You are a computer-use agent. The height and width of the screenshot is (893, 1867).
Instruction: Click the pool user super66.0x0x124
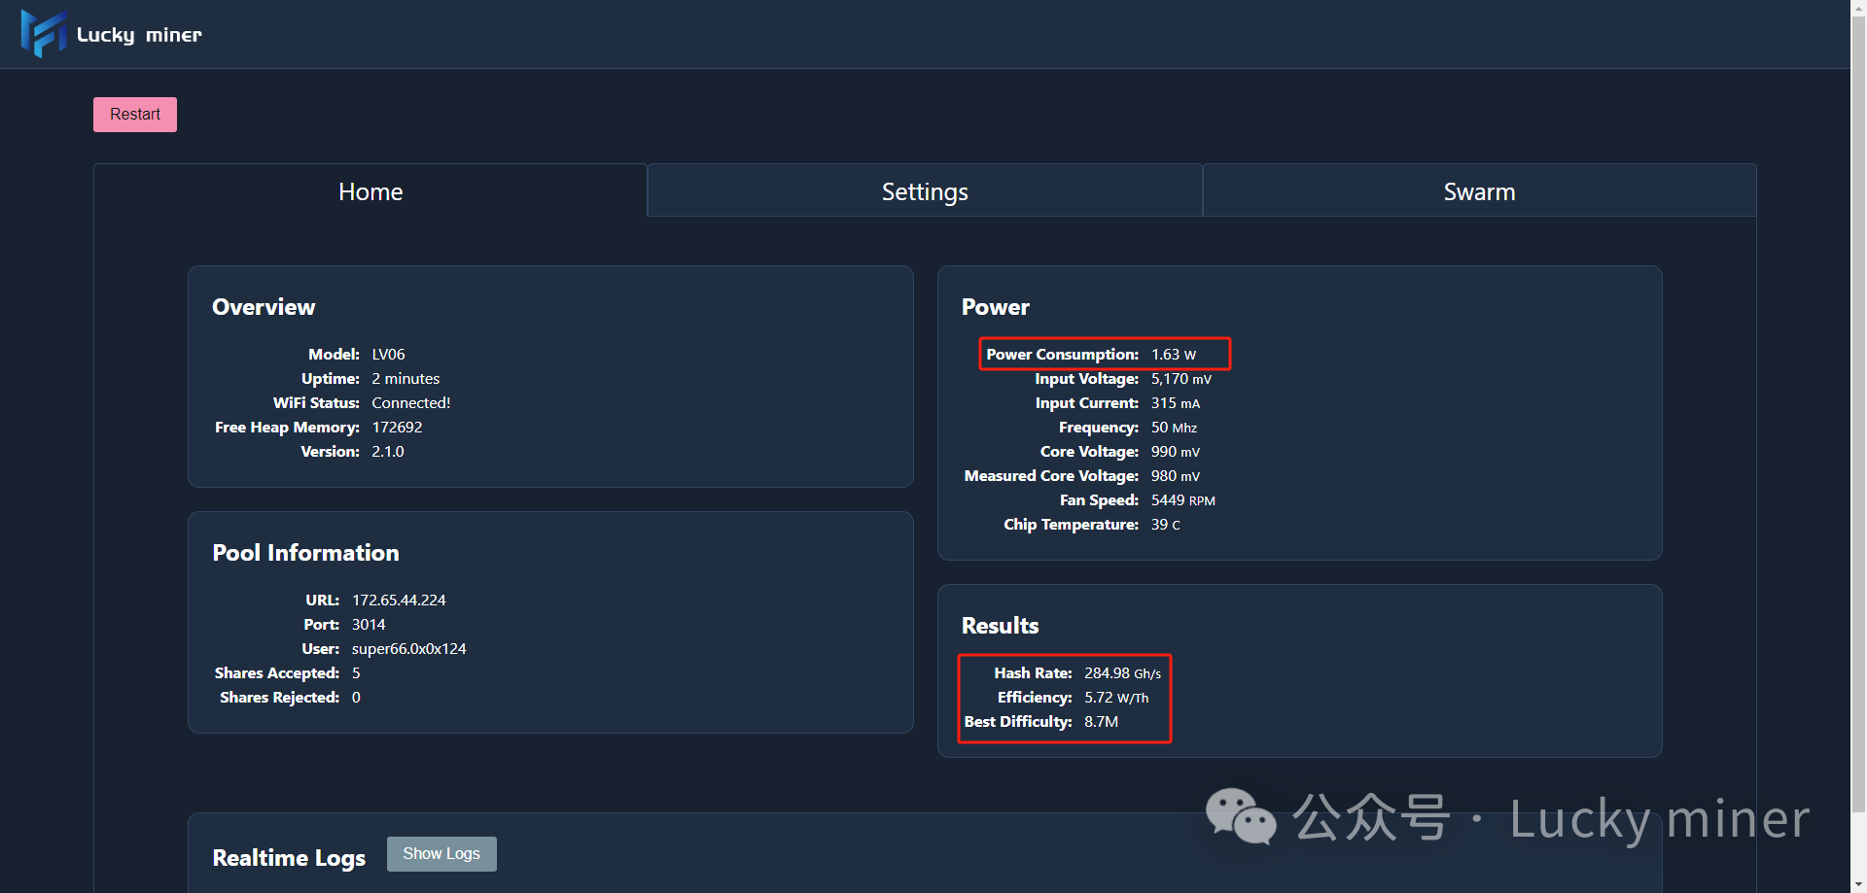tap(408, 649)
